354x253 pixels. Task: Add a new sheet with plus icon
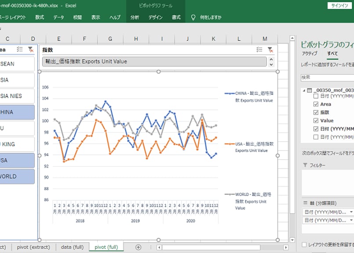click(139, 247)
